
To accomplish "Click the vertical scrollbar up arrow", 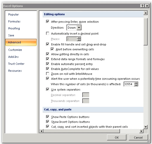I will [146, 13].
